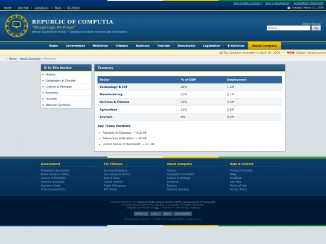Image resolution: width=326 pixels, height=244 pixels.
Task: Open Tourism in the section sidebar
Action: coord(51,99)
